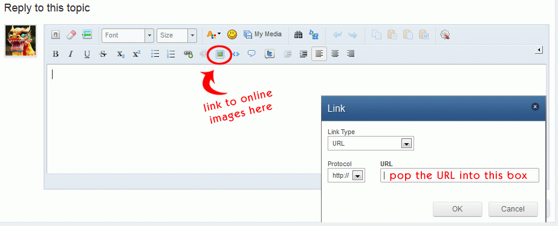Open the Protocol dropdown
558x226 pixels.
point(346,175)
